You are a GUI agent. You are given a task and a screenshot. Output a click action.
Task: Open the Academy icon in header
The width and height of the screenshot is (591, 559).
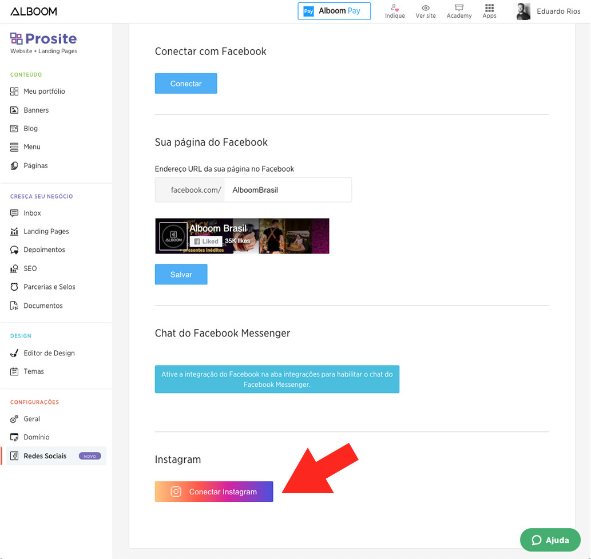click(x=459, y=9)
